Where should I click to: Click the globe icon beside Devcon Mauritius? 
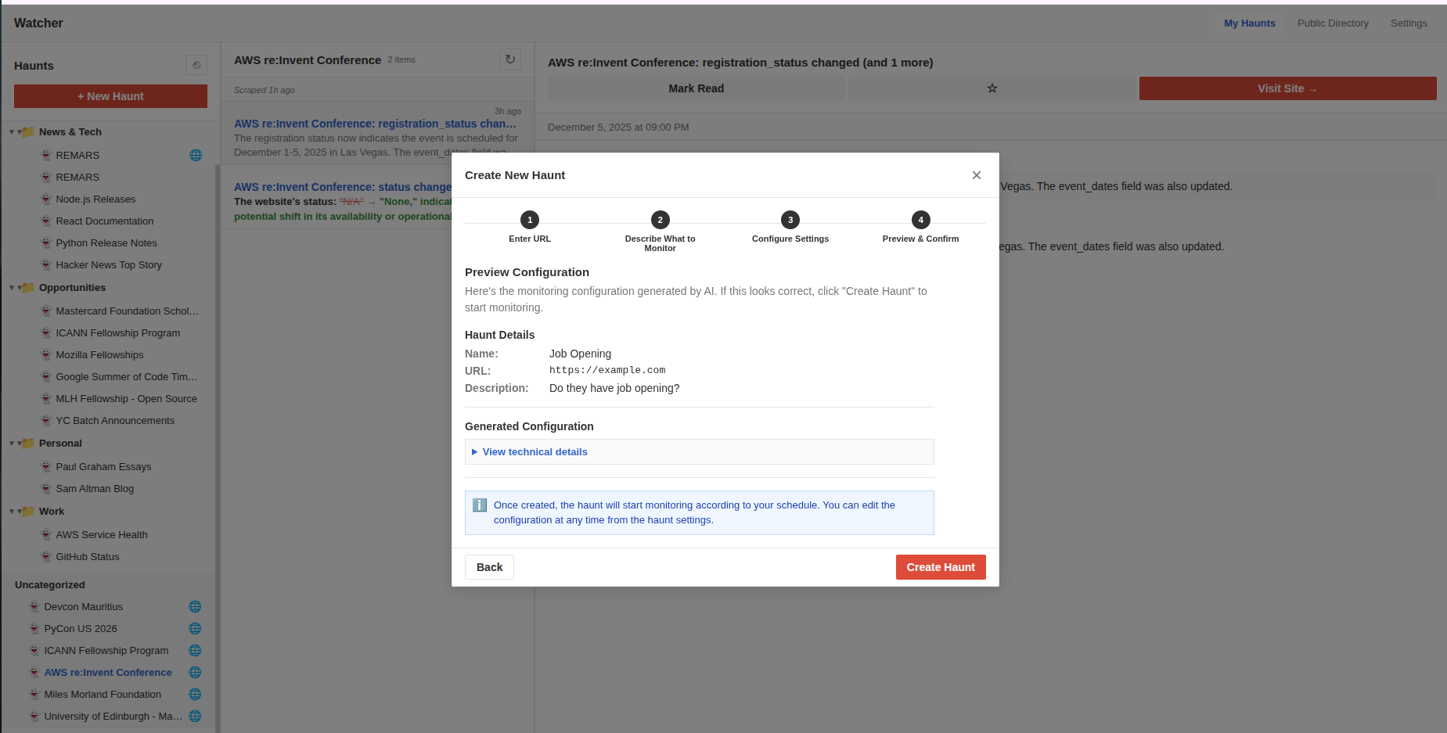point(195,606)
